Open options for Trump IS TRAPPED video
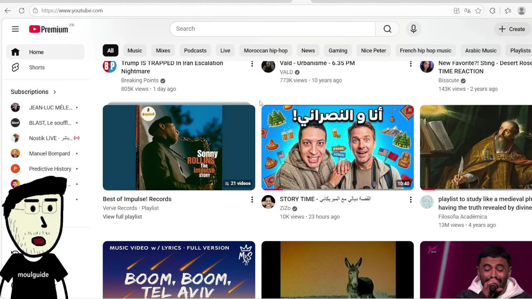This screenshot has width=532, height=299. point(252,64)
